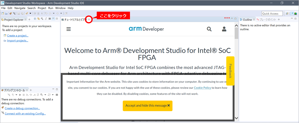Open the Navigate menu
Viewport: 299px width, 123px height.
coord(20,8)
